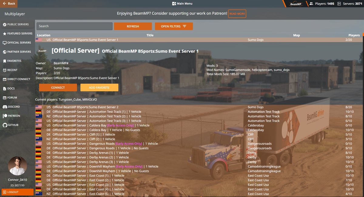Screen dimensions: 364x197
Task: Select the Automation Test Track (3) server
Action: point(199,121)
